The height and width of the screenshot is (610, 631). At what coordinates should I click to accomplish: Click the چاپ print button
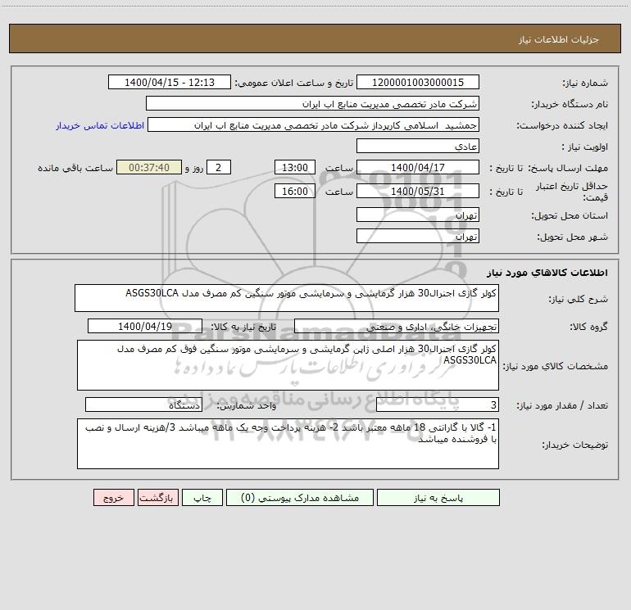coord(202,497)
